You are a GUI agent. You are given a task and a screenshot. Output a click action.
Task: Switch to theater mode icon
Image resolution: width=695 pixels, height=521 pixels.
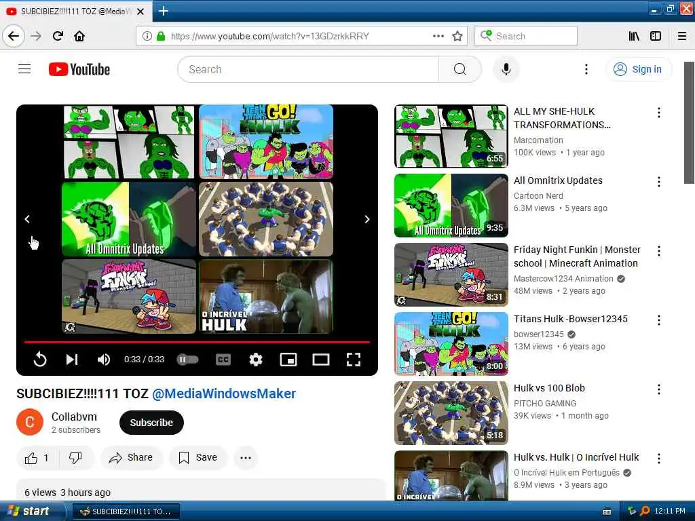(321, 360)
